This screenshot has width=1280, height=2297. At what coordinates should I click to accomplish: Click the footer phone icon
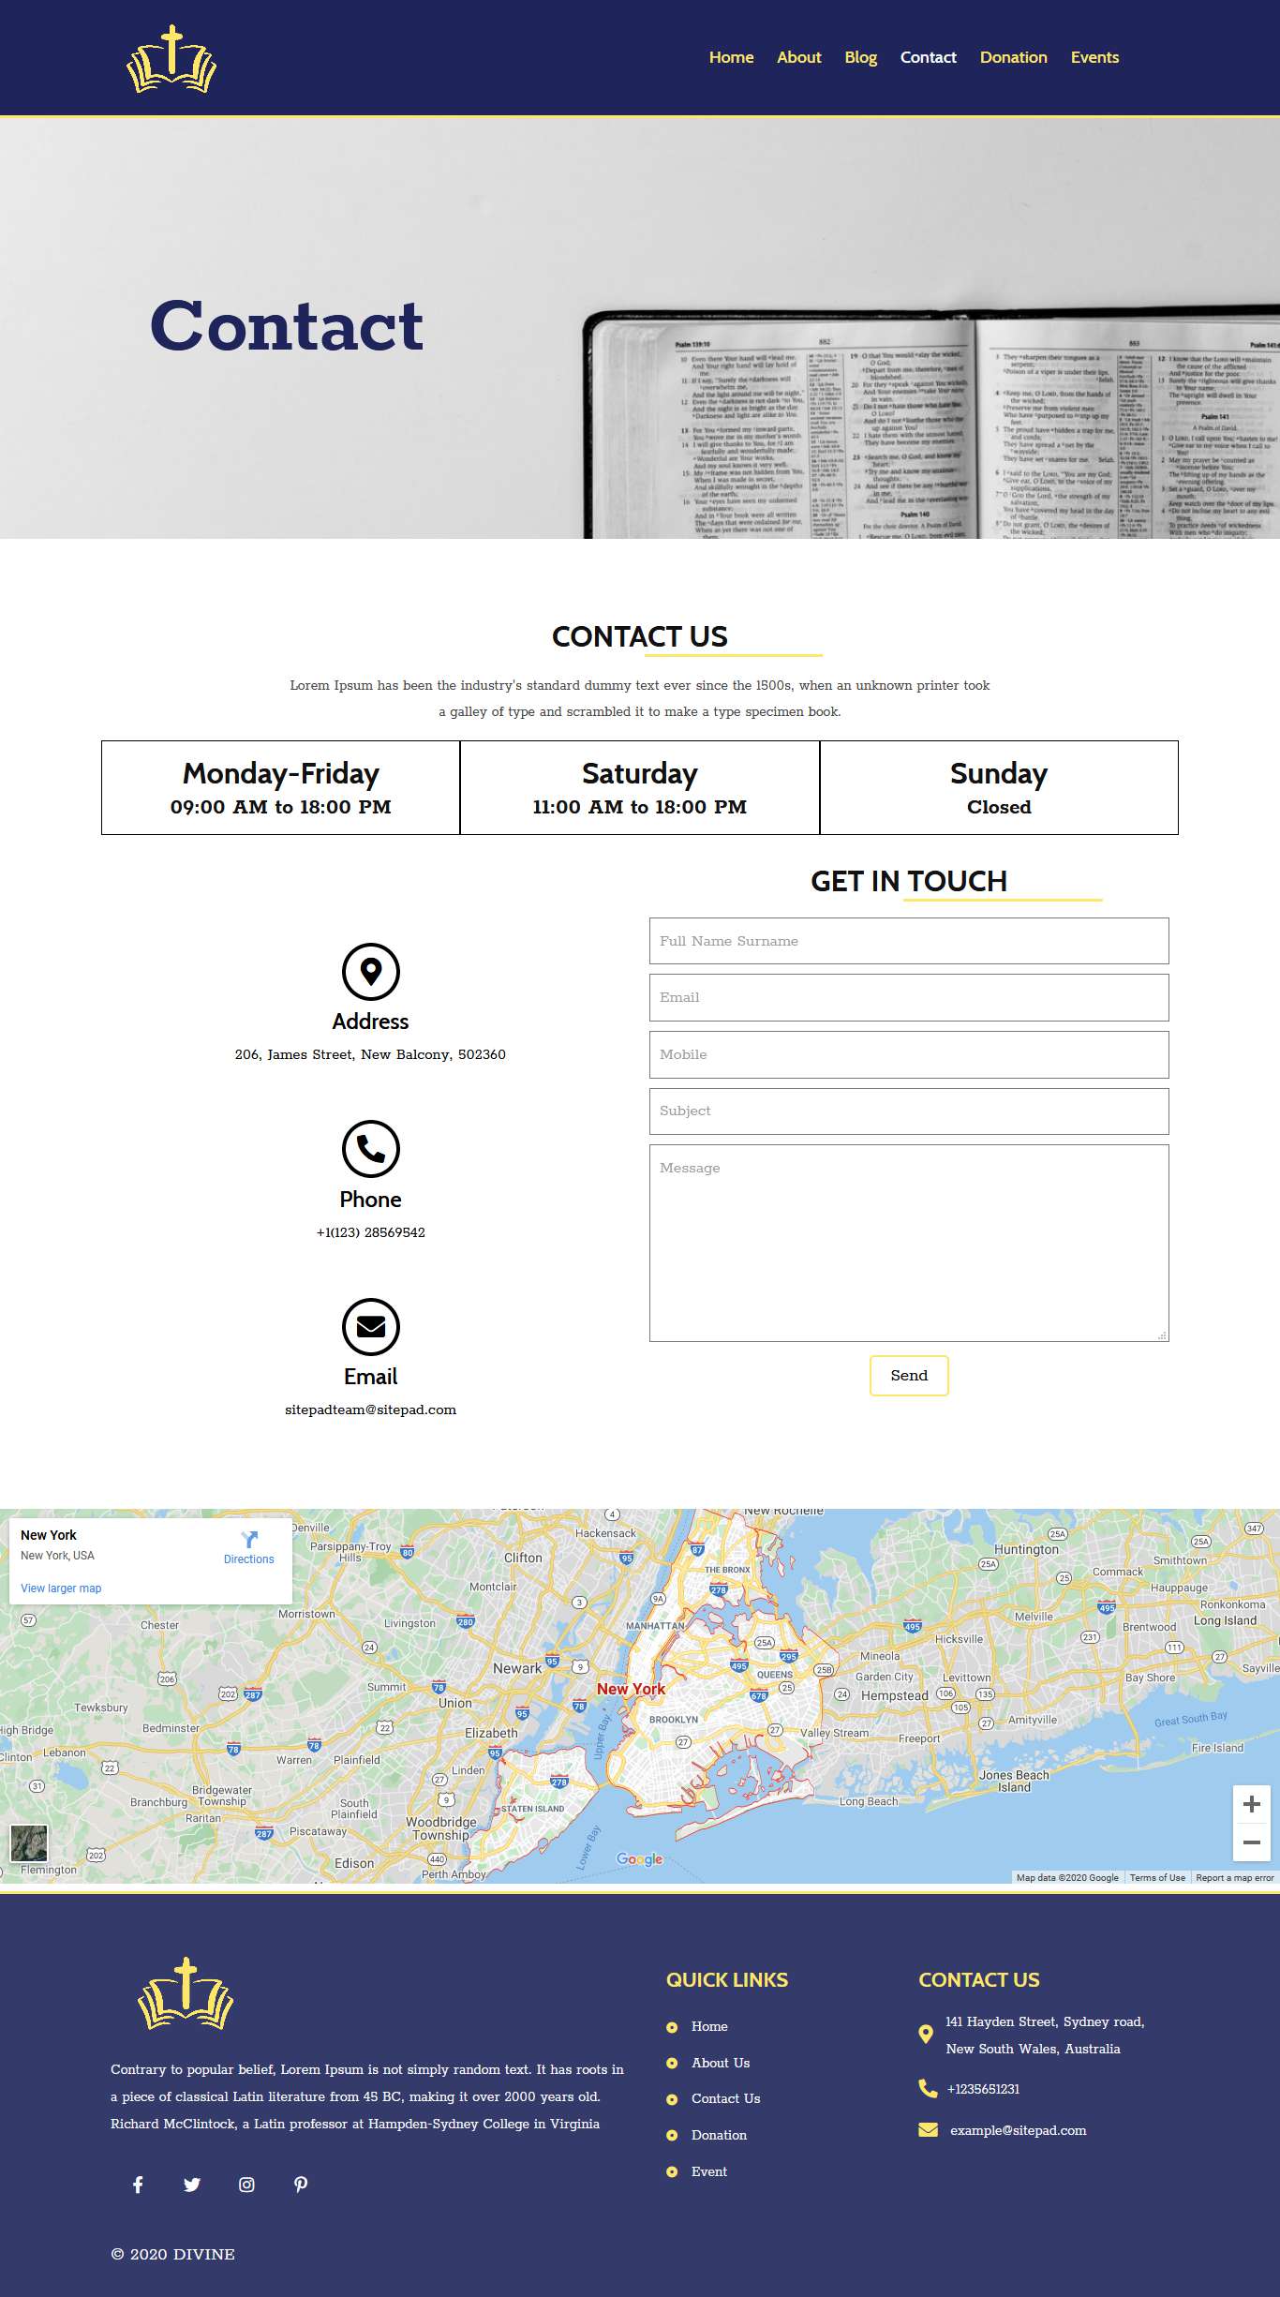point(928,2088)
